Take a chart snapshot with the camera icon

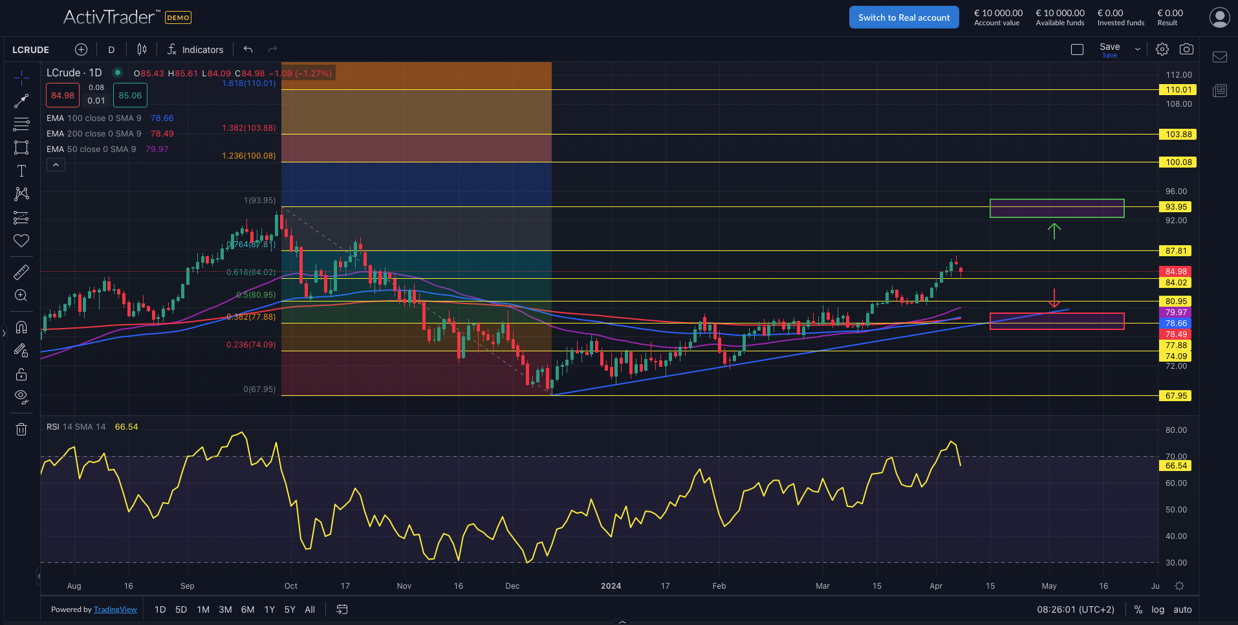tap(1186, 49)
